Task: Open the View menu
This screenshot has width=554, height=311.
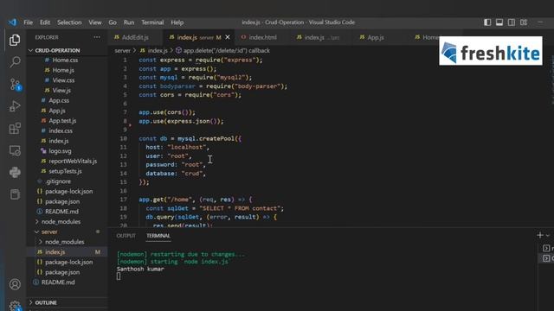Action: (94, 22)
